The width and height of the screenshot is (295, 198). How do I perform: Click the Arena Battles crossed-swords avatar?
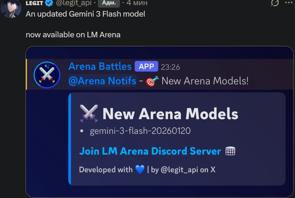(x=47, y=75)
